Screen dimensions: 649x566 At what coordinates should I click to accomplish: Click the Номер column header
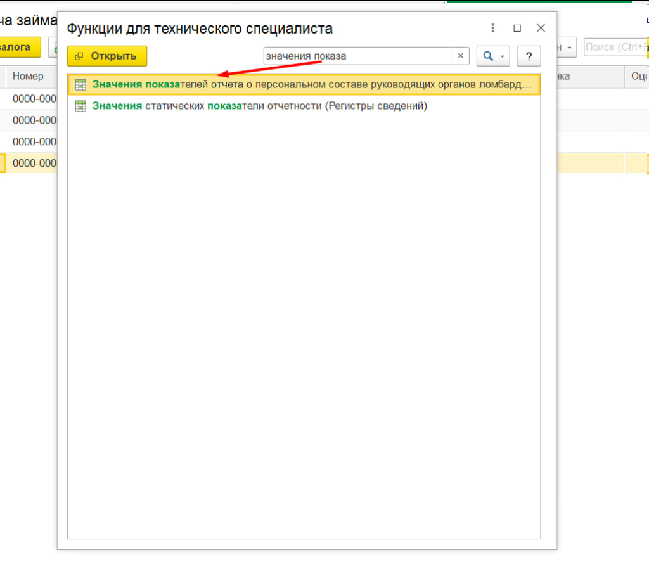coord(29,76)
